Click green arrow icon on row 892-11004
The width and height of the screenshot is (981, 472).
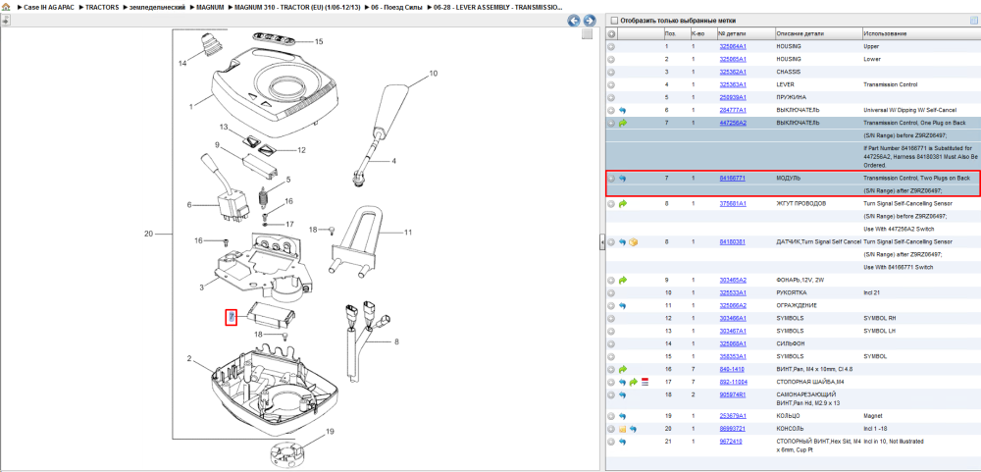click(633, 382)
